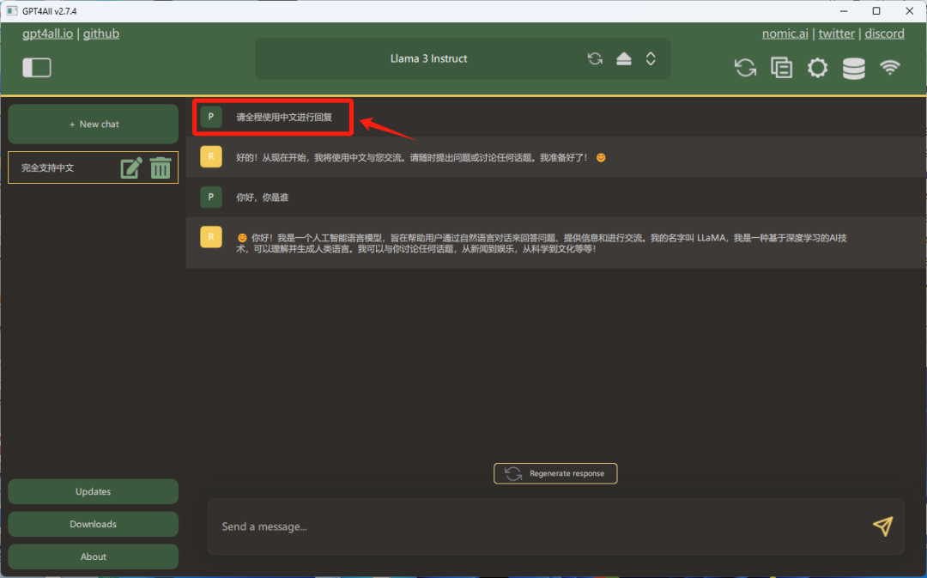Click the GPT4All app icon in title bar
927x578 pixels.
[12, 11]
